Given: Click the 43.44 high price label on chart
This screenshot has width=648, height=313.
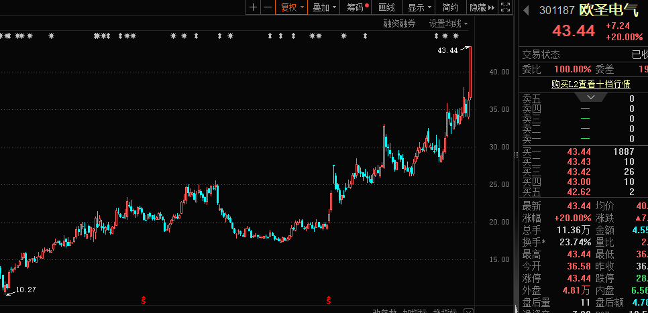Looking at the screenshot, I should pyautogui.click(x=447, y=50).
